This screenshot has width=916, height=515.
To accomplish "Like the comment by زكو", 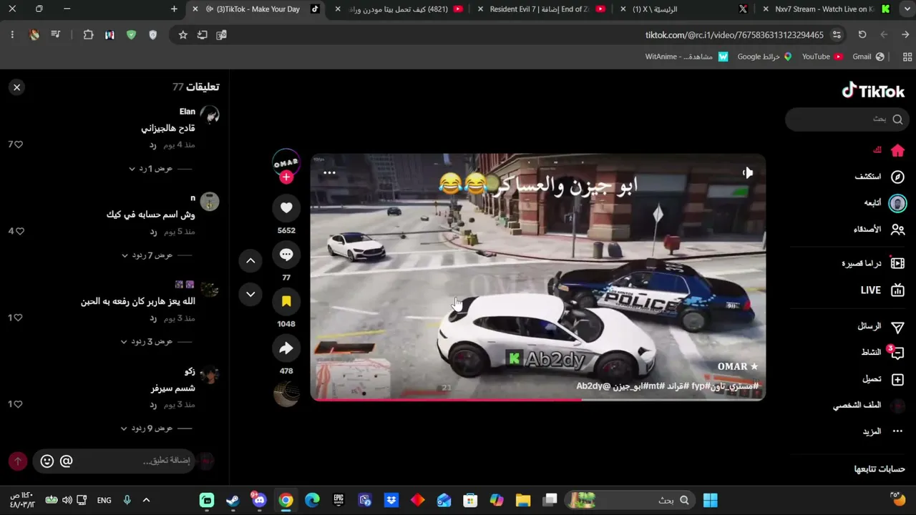I will 19,404.
